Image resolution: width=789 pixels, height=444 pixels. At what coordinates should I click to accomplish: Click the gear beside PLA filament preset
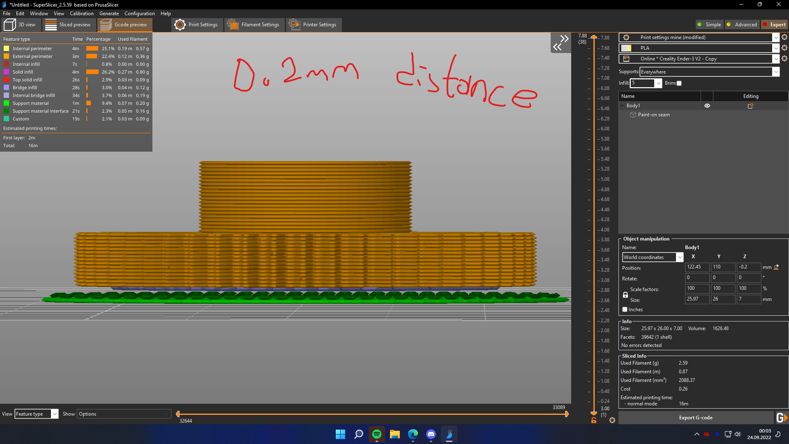784,48
